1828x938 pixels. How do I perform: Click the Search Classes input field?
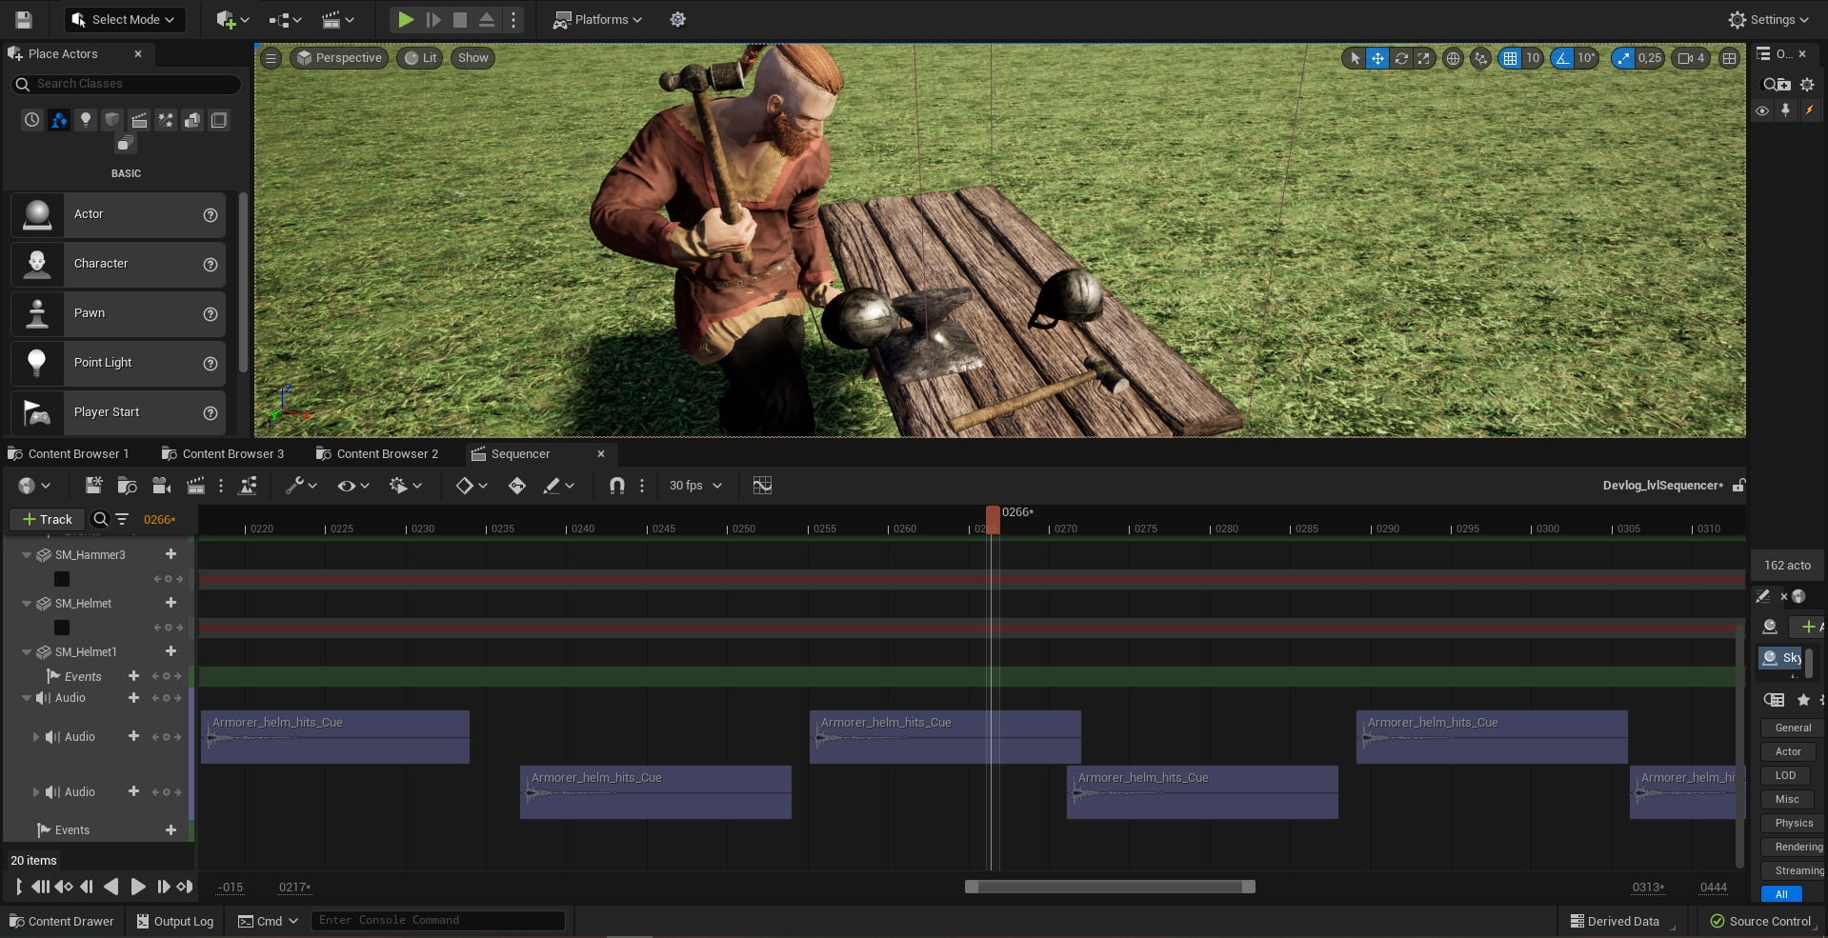126,84
